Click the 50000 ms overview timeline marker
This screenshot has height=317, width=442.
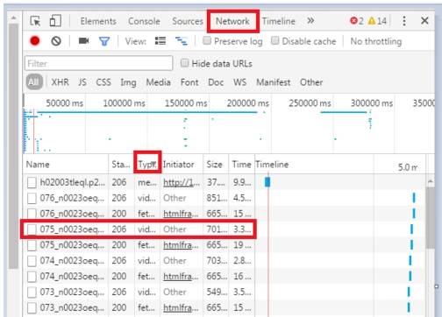[x=65, y=103]
